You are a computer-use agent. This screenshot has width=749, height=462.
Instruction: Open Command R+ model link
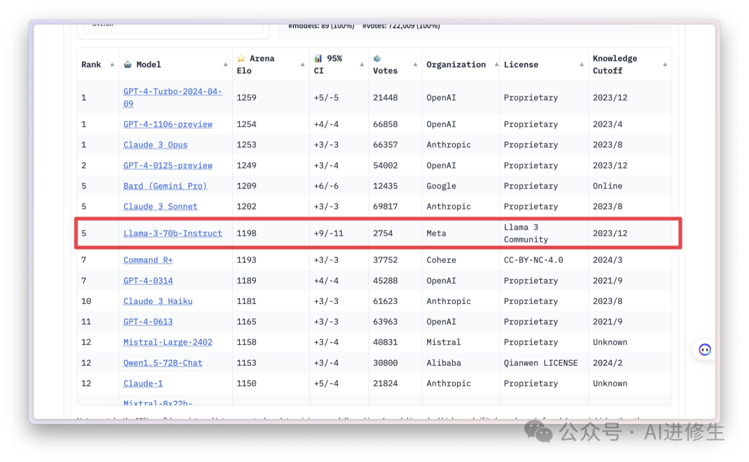pyautogui.click(x=148, y=260)
